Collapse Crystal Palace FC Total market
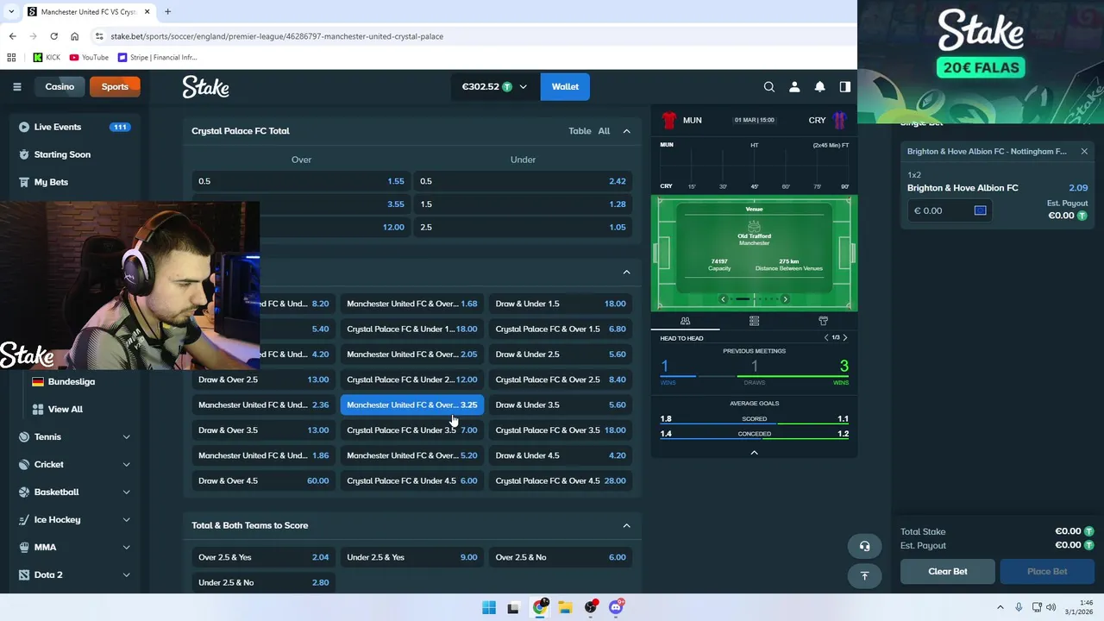The height and width of the screenshot is (621, 1104). (626, 131)
